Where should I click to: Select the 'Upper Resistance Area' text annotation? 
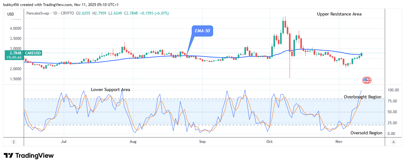(339, 14)
